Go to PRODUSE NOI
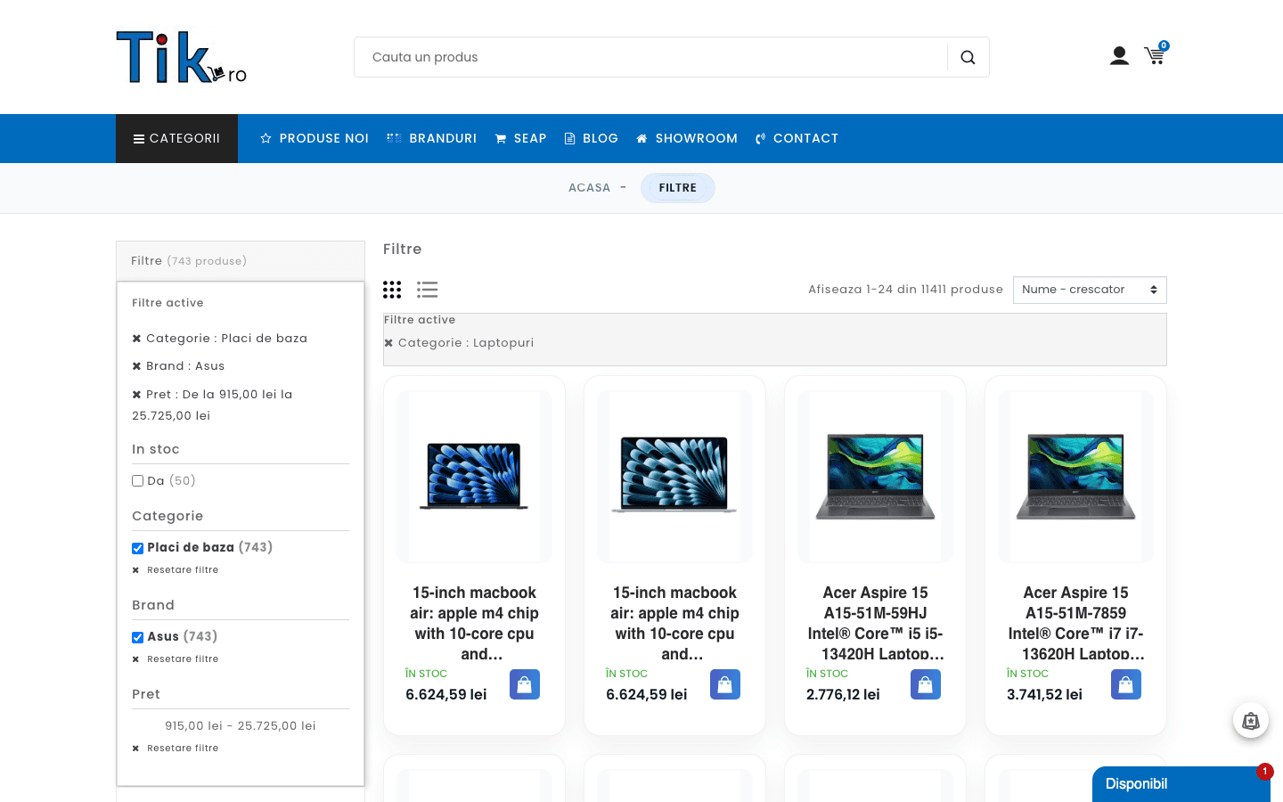Screen dimensions: 1283x802 point(314,138)
